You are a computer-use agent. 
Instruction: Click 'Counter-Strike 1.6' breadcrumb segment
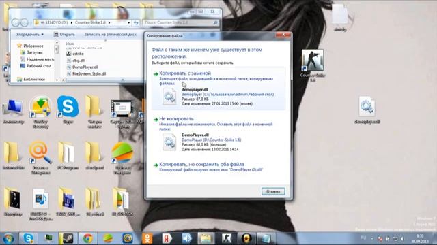pos(90,22)
